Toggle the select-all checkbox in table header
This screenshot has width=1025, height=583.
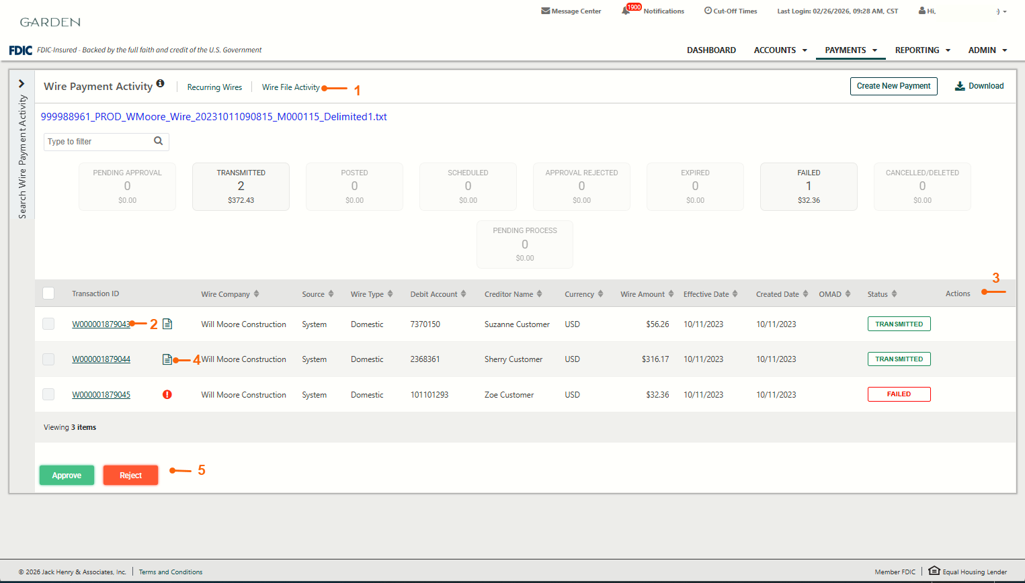coord(48,294)
